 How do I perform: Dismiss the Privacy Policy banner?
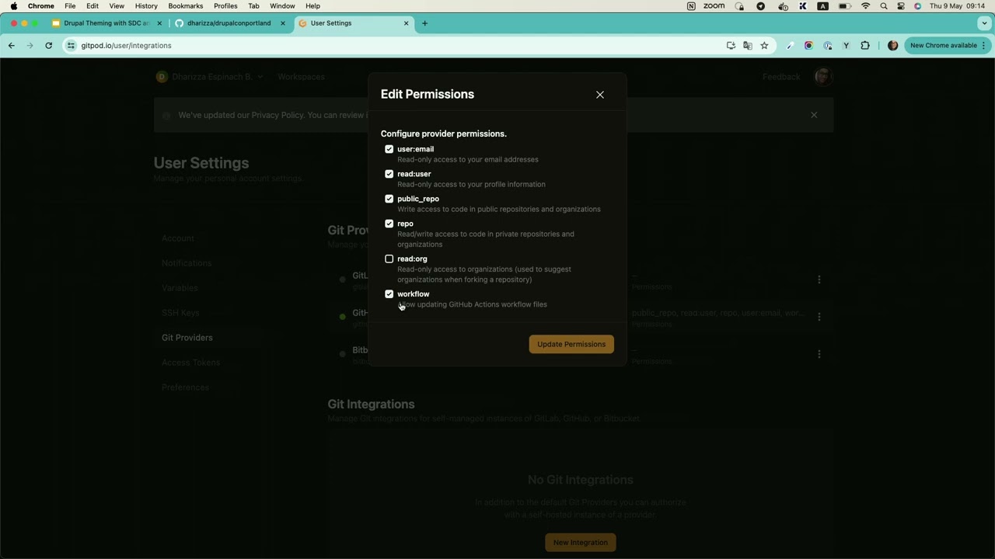point(814,115)
